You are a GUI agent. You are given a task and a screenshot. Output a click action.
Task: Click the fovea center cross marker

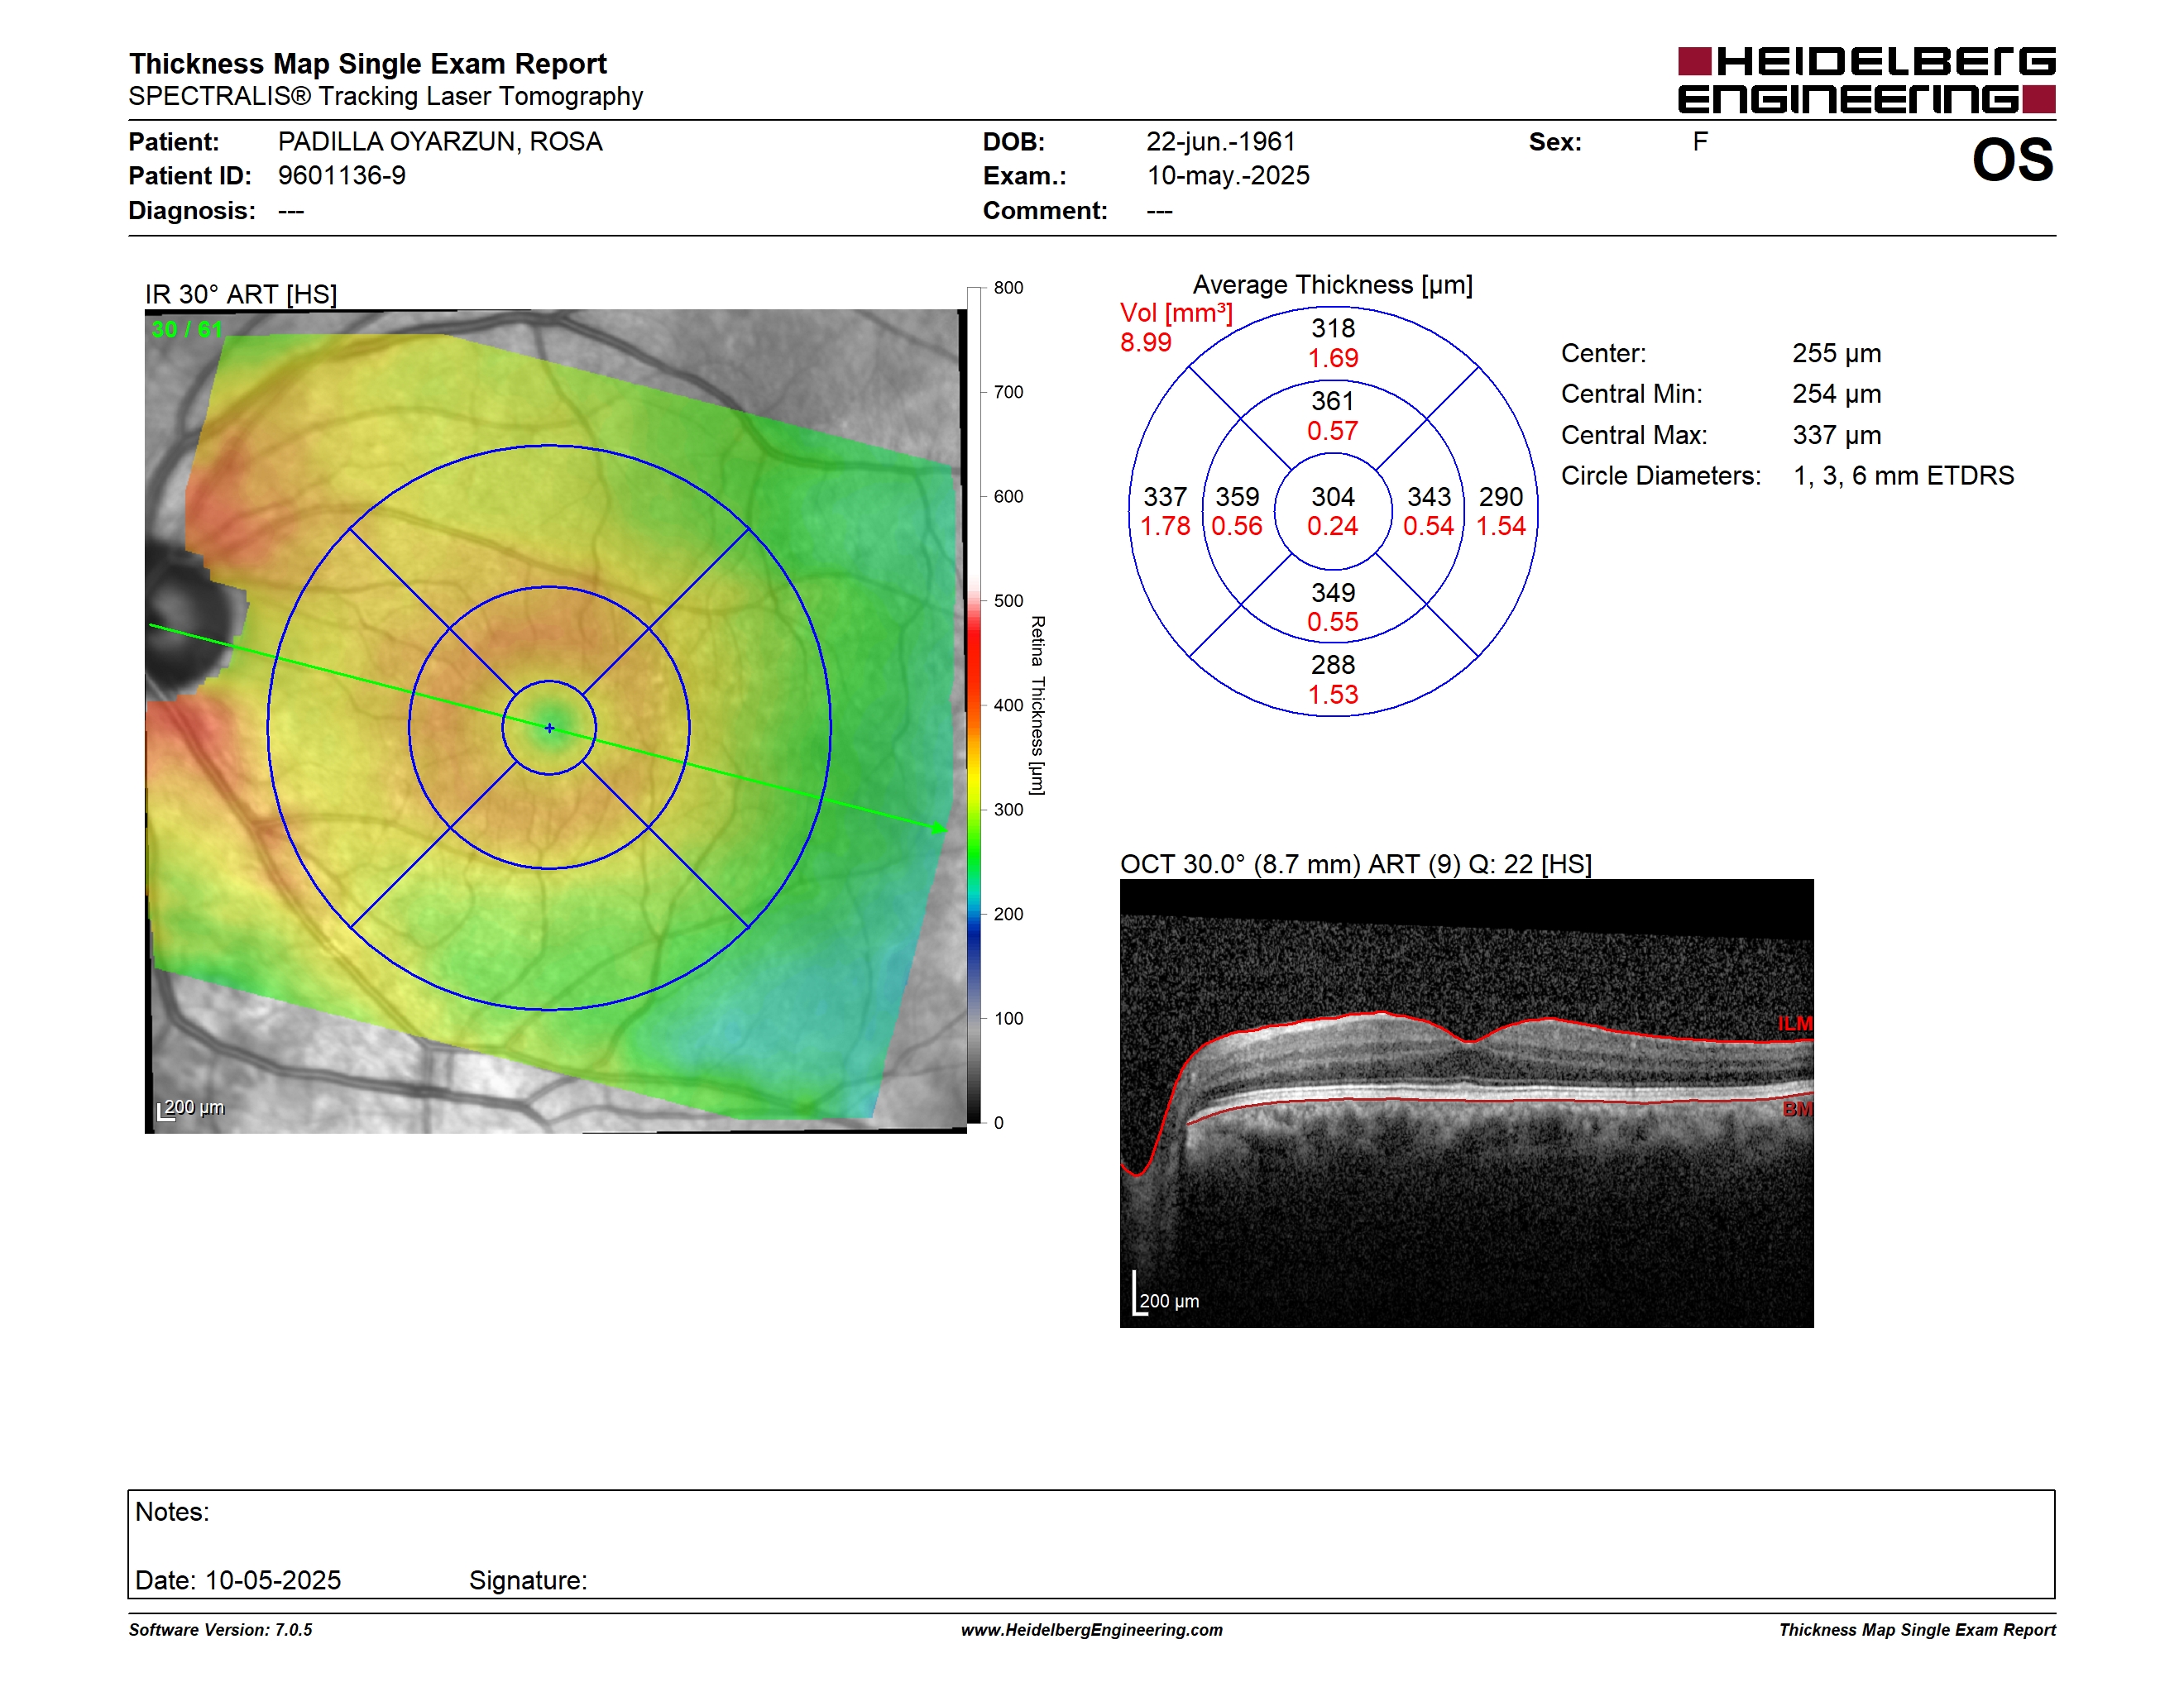549,728
